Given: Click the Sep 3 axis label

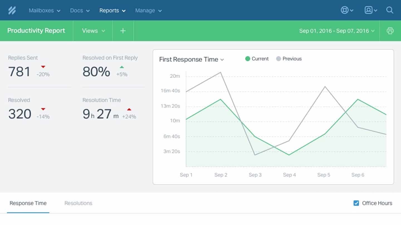Looking at the screenshot, I should click(255, 175).
